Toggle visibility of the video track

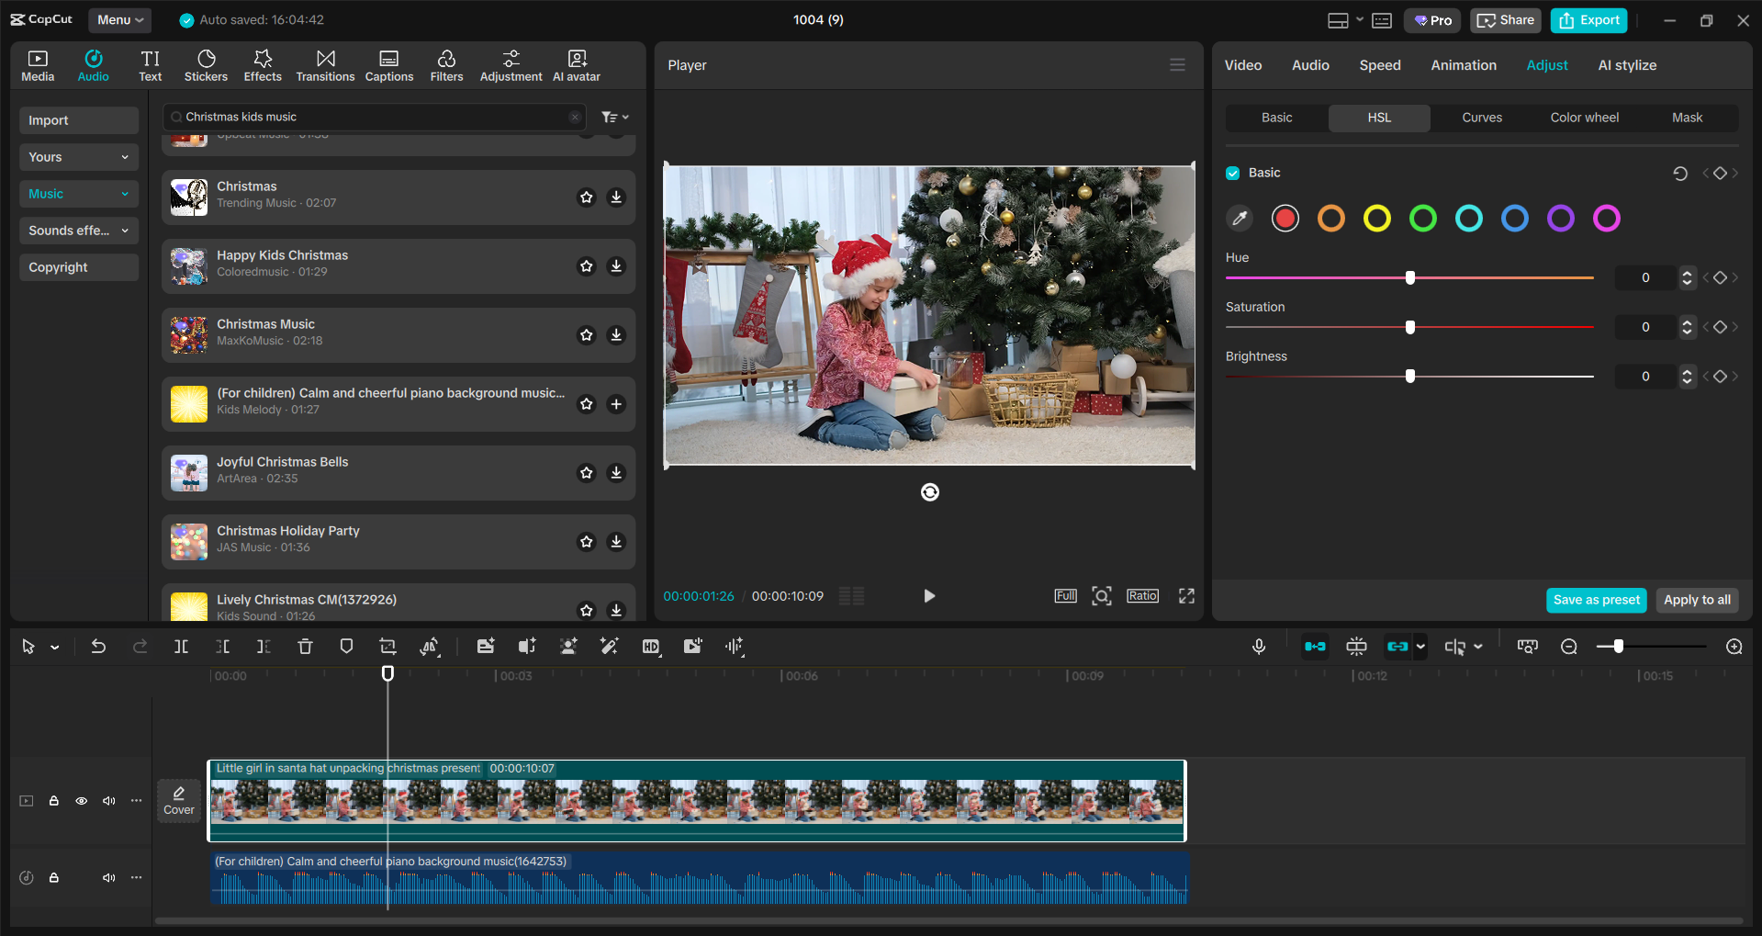(81, 801)
